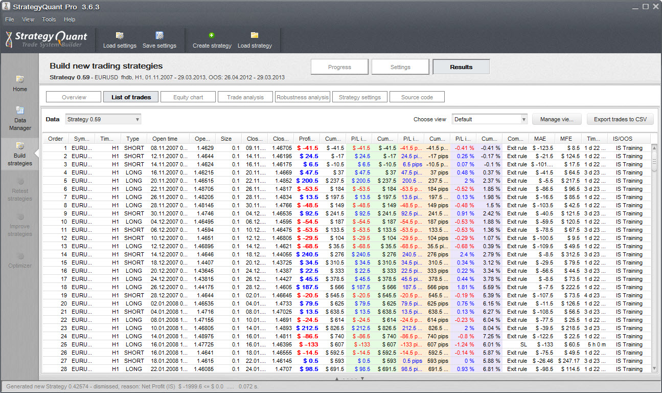Open the Robustness analysis sub-tab
The height and width of the screenshot is (393, 662).
point(303,97)
